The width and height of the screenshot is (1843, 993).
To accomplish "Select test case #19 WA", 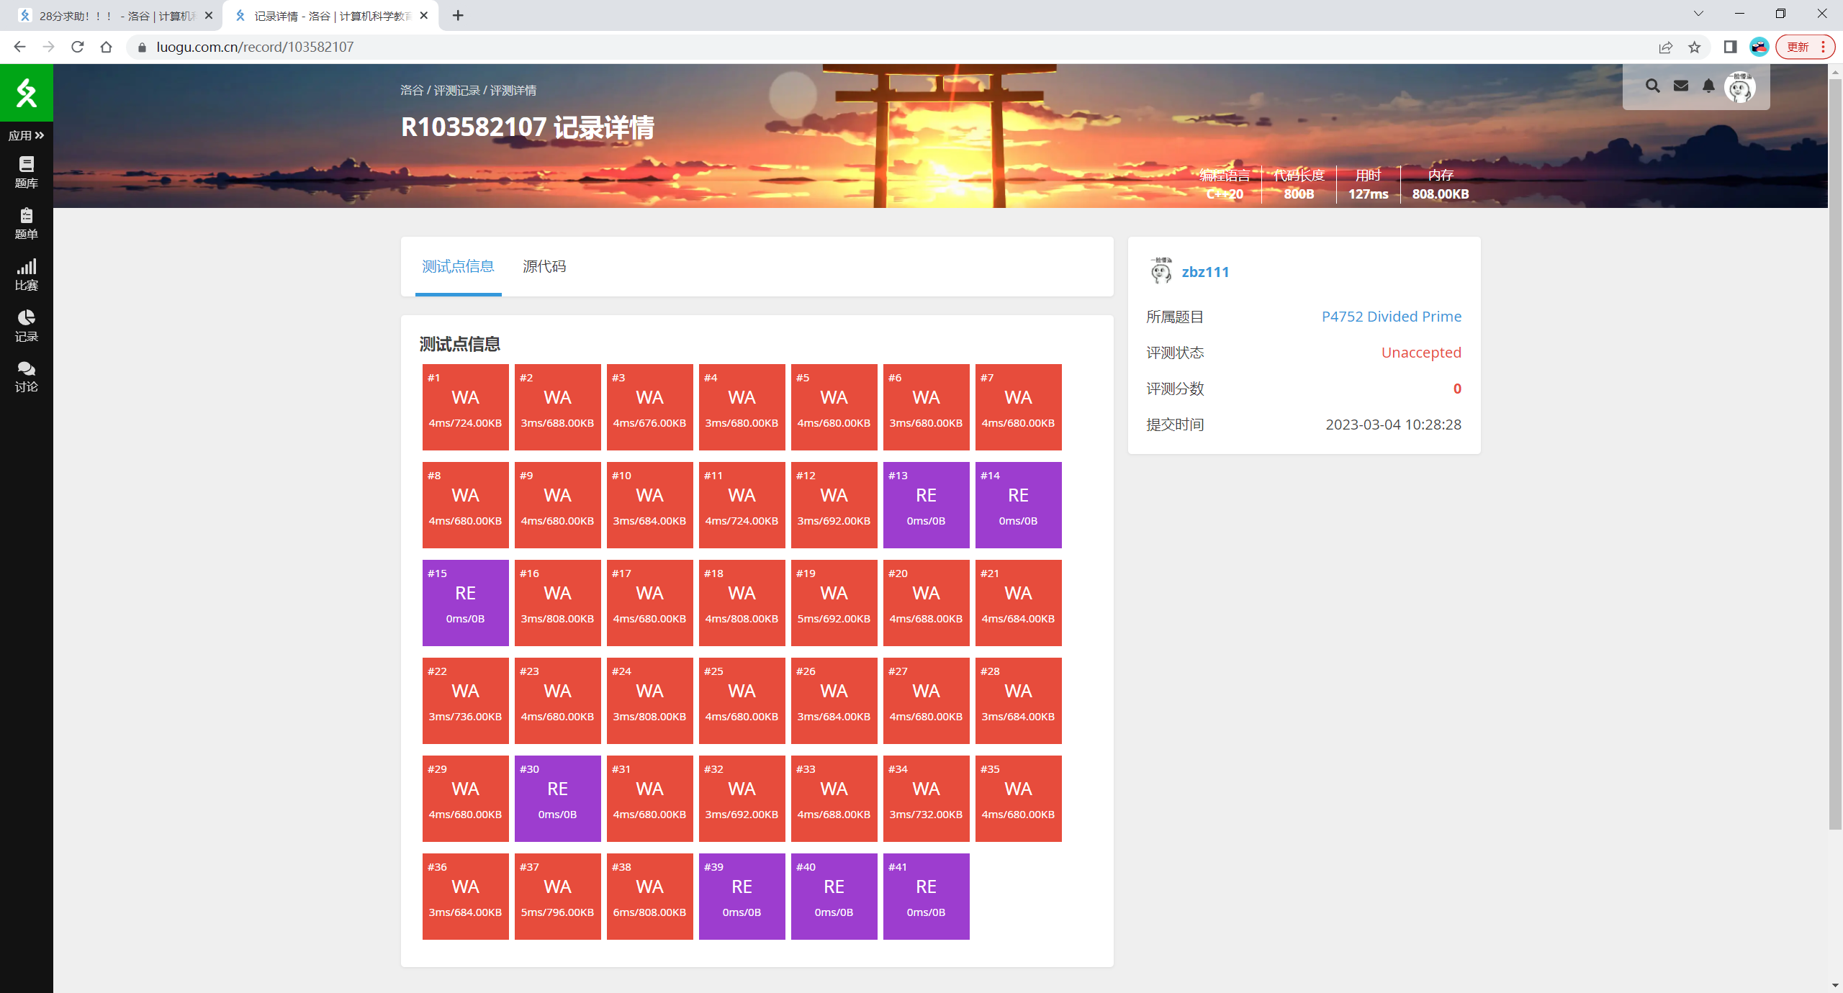I will (834, 603).
